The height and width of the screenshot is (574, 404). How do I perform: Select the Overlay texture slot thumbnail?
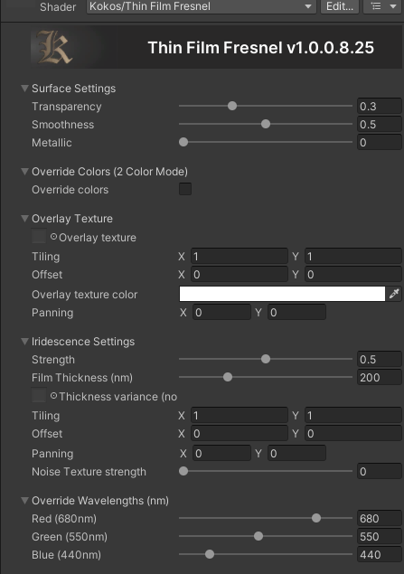pyautogui.click(x=39, y=236)
